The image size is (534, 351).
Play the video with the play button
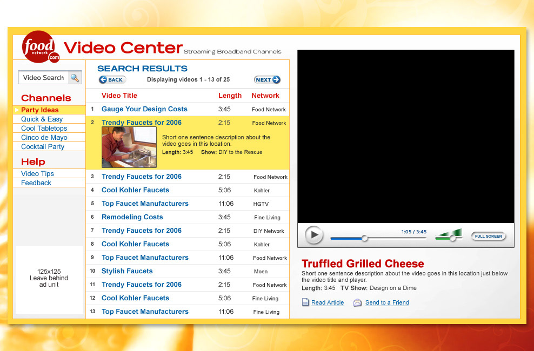click(x=313, y=235)
